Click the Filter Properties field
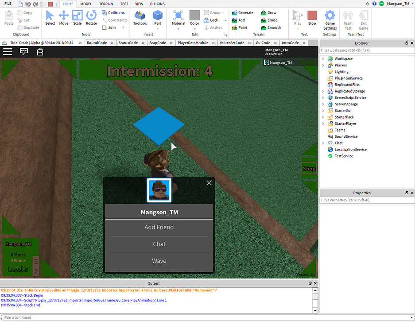This screenshot has height=332, width=415. [367, 200]
